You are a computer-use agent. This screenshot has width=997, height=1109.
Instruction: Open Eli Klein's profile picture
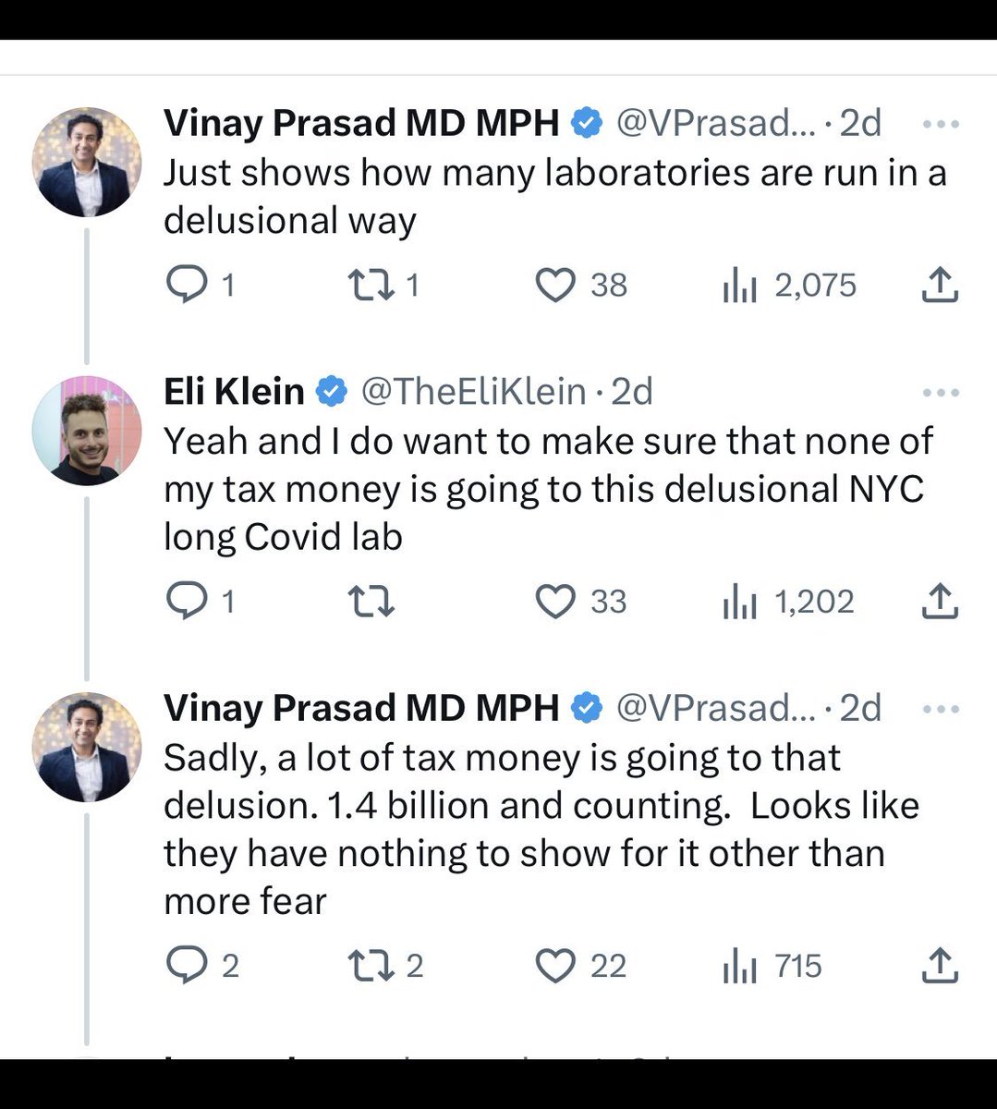tap(87, 431)
